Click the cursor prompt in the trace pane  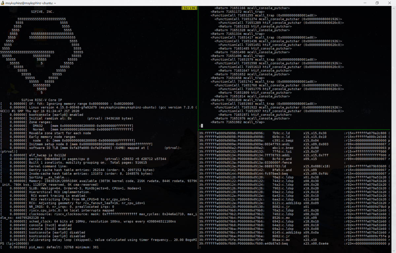[201, 126]
